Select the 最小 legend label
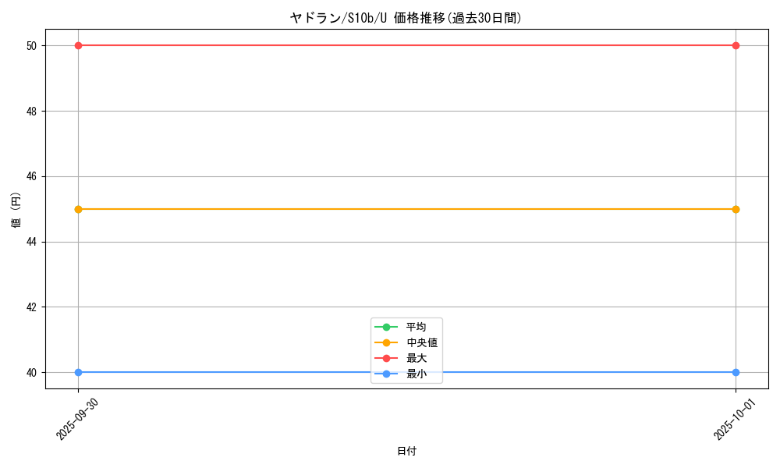The height and width of the screenshot is (468, 780). [x=417, y=374]
